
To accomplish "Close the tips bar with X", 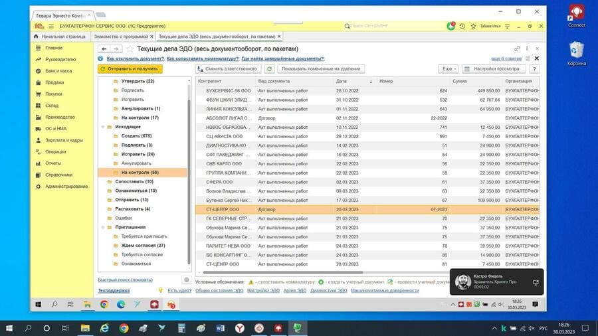I will [x=537, y=58].
